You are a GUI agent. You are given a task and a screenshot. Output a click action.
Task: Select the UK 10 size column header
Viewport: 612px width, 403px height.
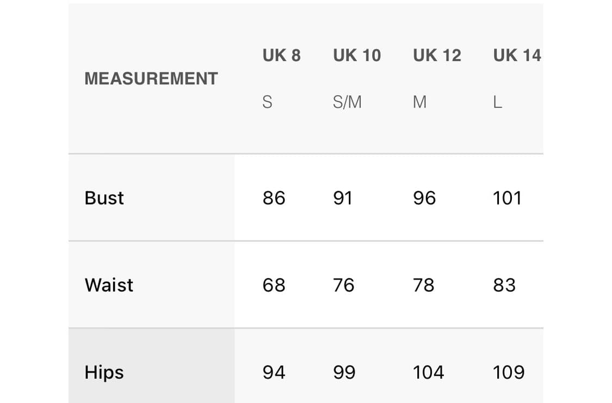pos(357,55)
